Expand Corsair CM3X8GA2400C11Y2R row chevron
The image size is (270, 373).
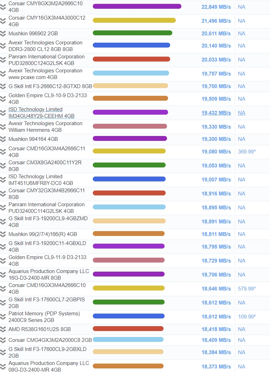point(3,166)
